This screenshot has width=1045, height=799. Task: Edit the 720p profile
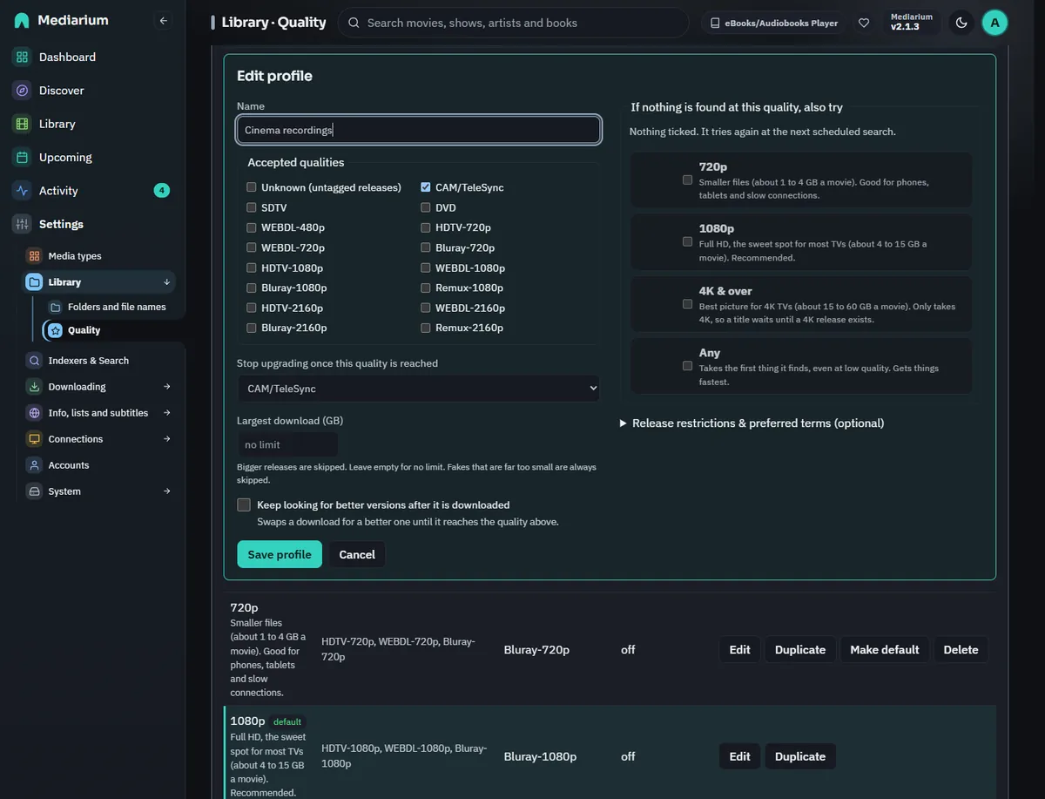[x=740, y=650]
